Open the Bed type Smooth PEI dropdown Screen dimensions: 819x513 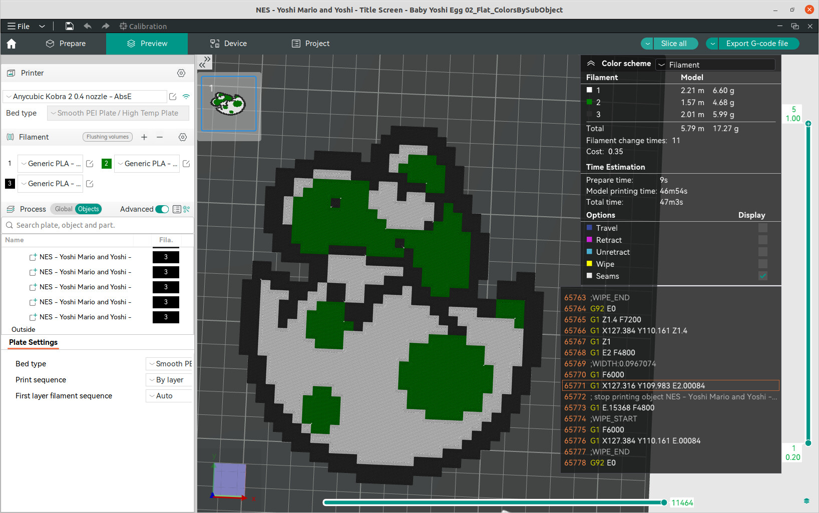(118, 113)
